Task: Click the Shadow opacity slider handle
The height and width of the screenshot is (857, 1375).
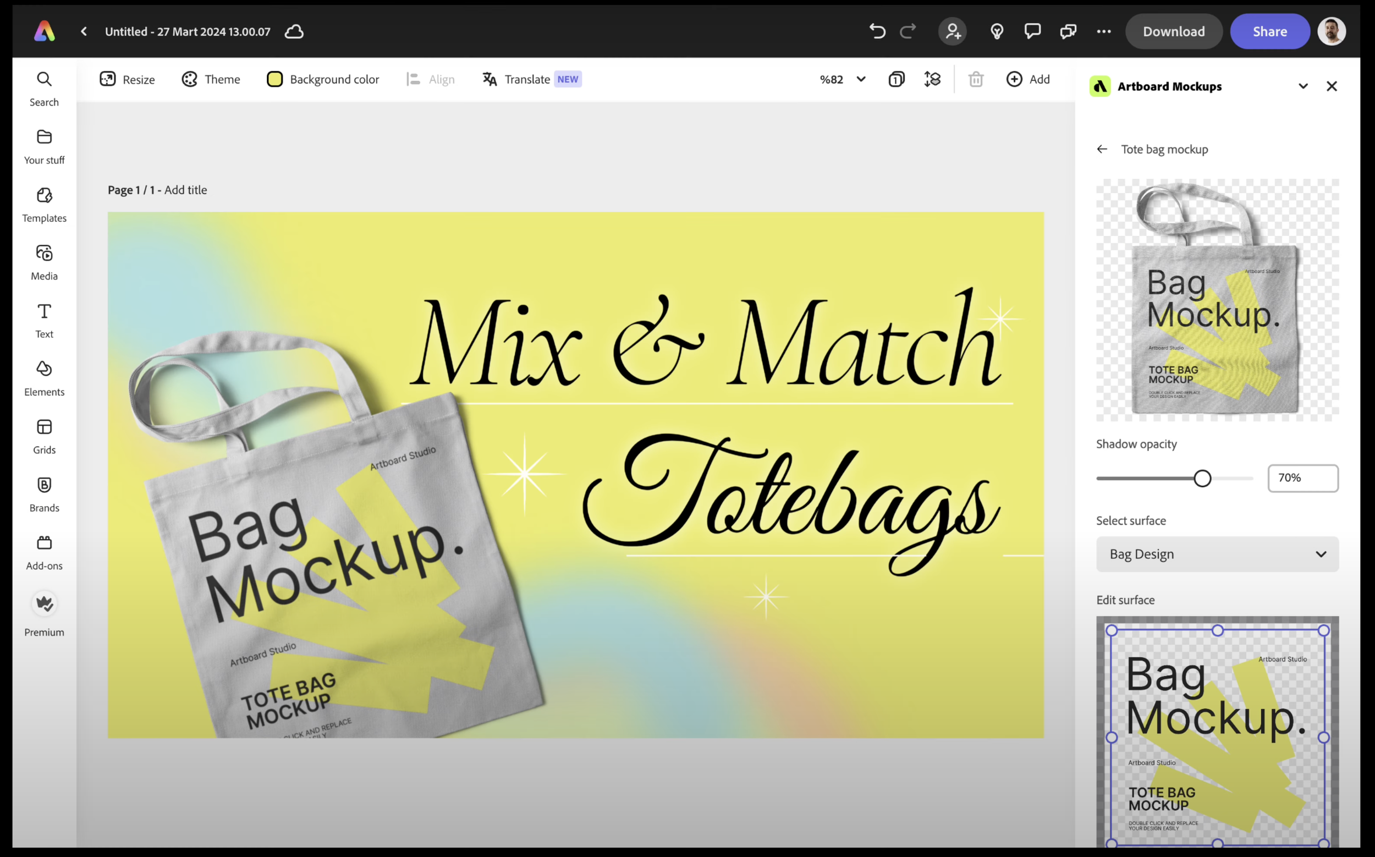Action: point(1202,479)
